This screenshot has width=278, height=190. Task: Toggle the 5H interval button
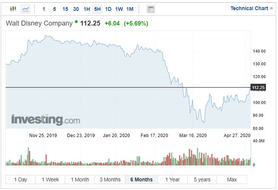pyautogui.click(x=97, y=9)
